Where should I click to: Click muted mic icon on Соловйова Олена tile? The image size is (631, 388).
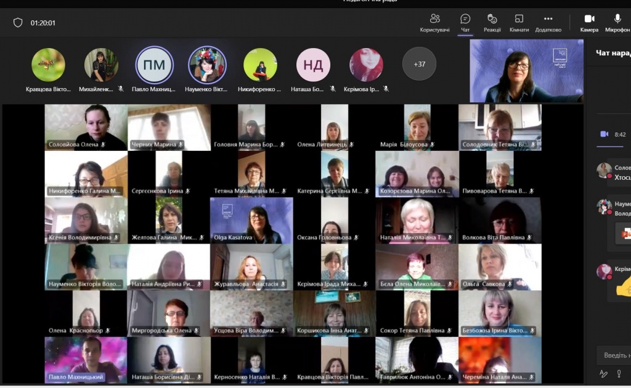point(103,144)
